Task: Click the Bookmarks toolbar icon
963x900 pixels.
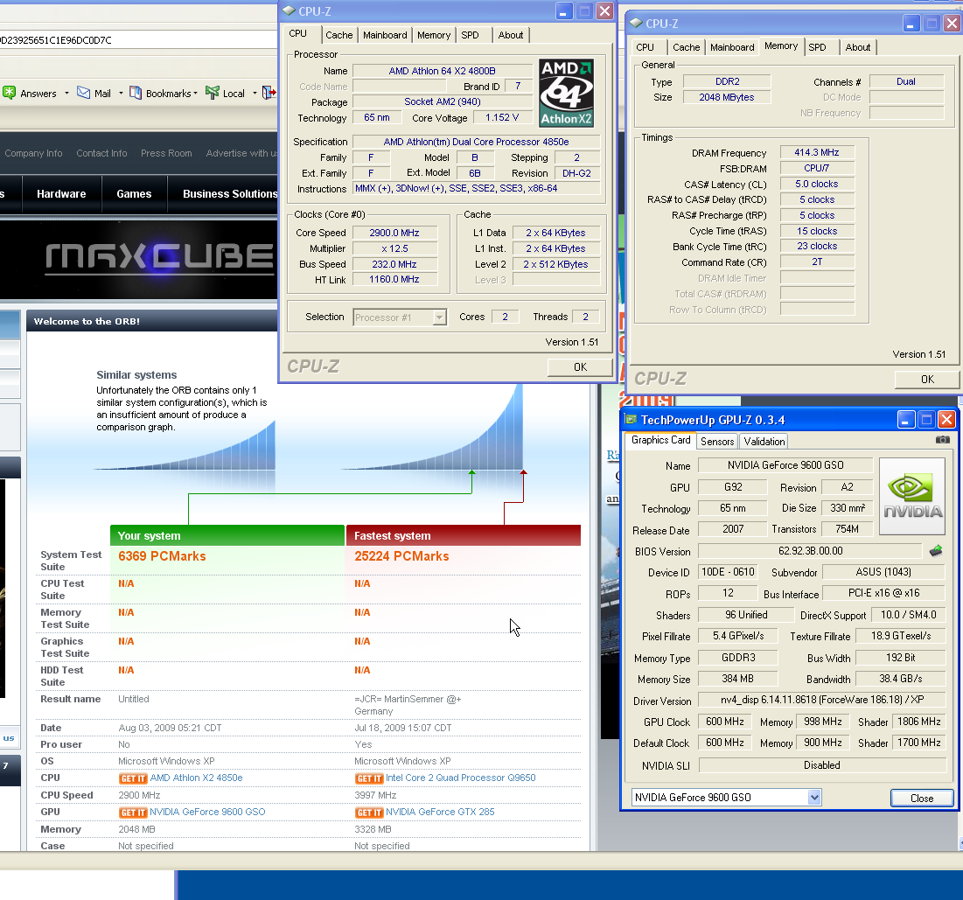Action: (x=136, y=93)
